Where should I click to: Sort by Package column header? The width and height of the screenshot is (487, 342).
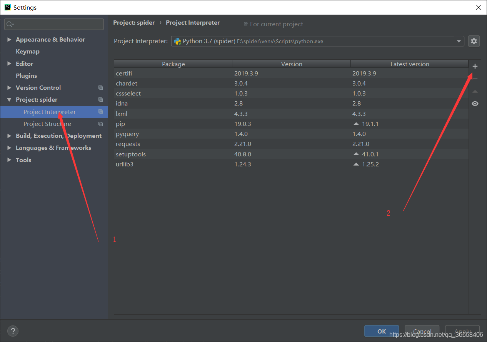click(173, 64)
